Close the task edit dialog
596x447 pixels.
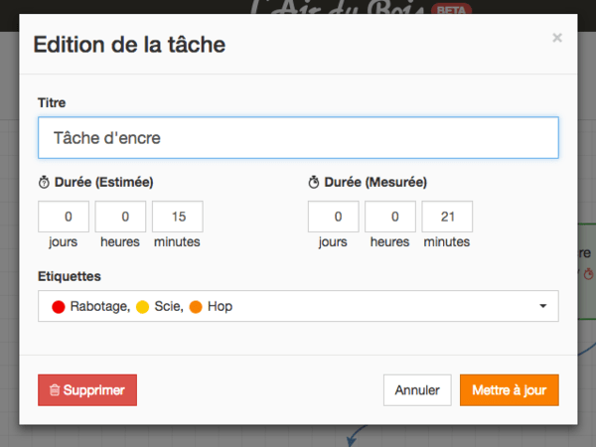click(x=557, y=38)
